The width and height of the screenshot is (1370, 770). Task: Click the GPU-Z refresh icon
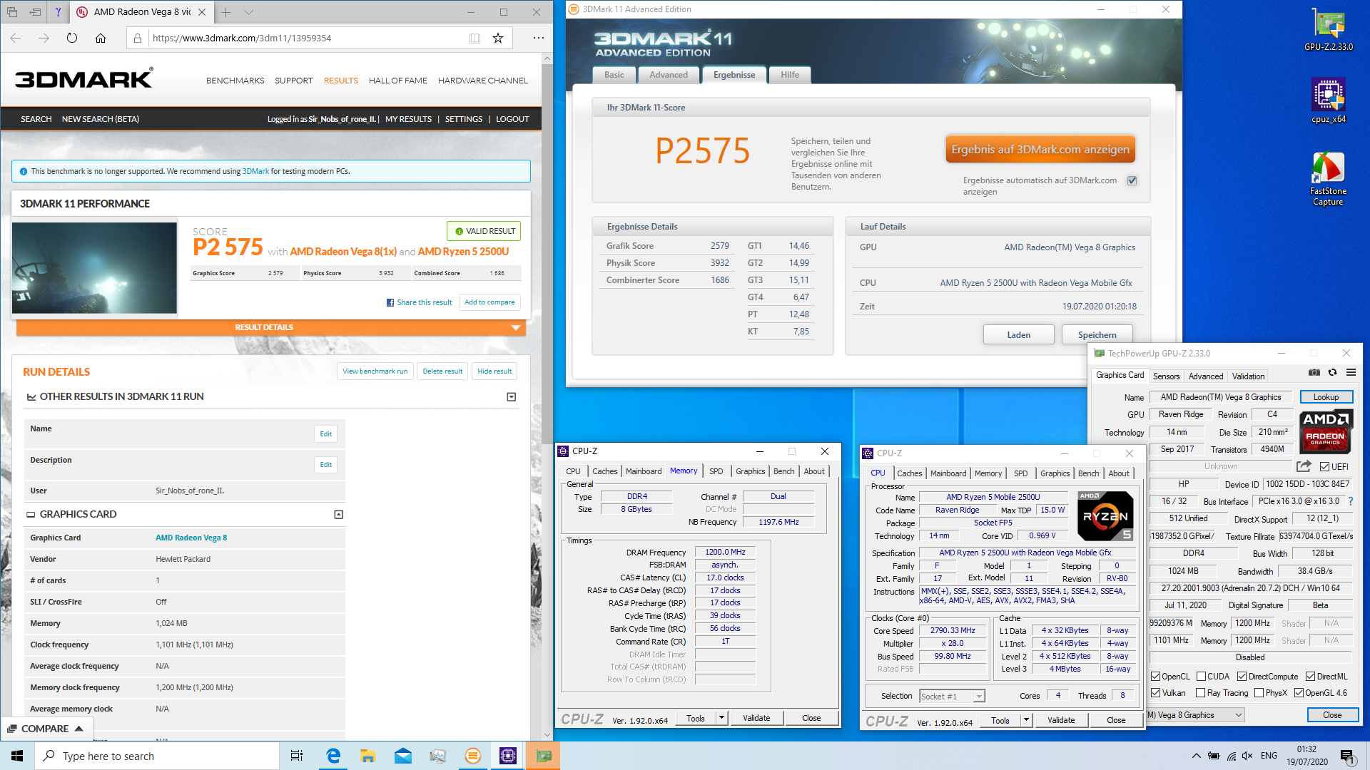tap(1332, 372)
